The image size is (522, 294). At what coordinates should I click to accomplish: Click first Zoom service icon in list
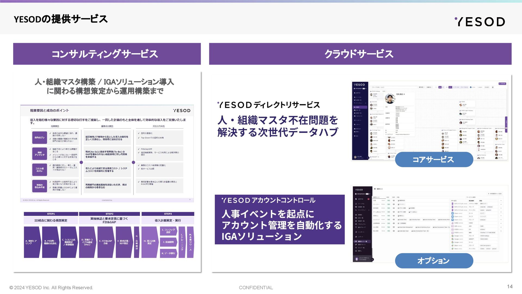click(453, 213)
